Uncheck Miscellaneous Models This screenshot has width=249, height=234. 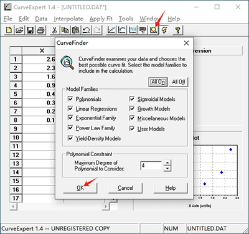coord(132,118)
